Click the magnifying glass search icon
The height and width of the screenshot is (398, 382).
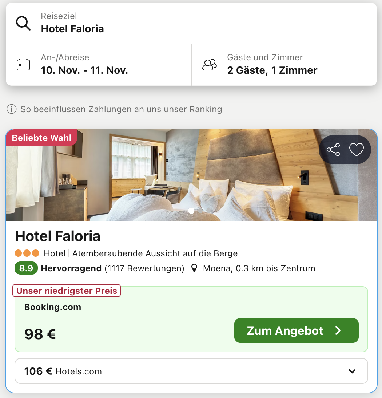(x=23, y=23)
